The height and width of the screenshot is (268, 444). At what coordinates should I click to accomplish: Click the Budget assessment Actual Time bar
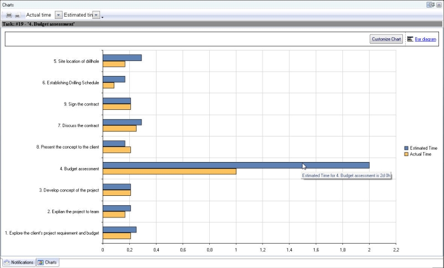[x=169, y=171]
